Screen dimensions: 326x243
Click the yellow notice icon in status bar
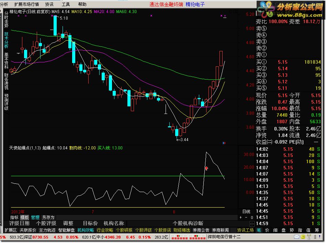[303, 237]
